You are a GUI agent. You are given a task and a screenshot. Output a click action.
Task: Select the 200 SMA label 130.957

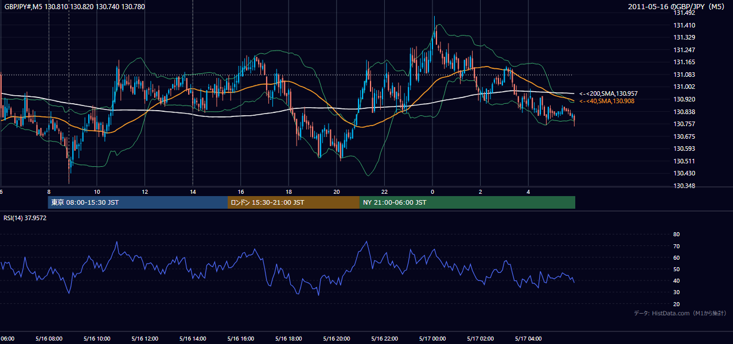pos(608,93)
